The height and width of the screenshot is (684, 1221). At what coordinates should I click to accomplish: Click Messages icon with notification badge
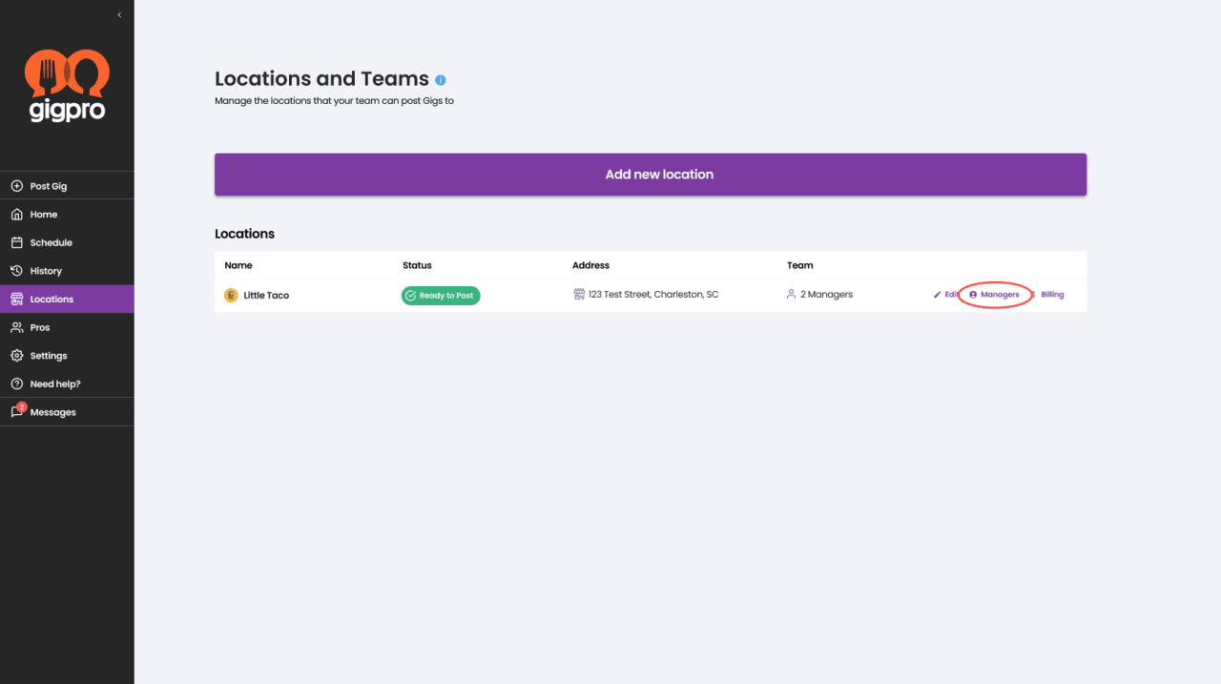point(17,411)
